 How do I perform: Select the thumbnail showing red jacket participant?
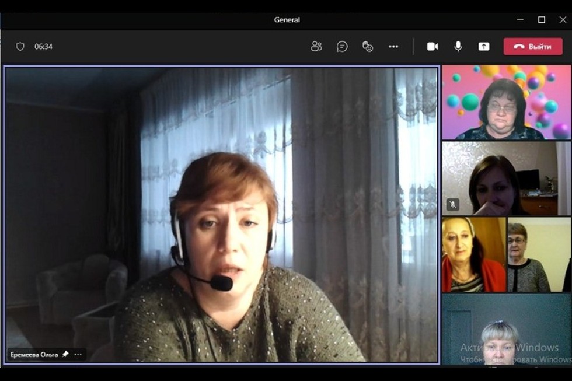pos(473,254)
